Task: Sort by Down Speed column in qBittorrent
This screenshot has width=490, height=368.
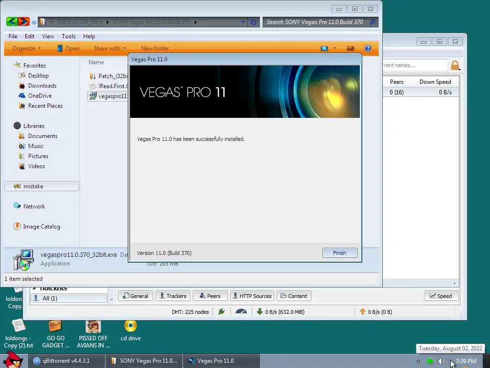Action: click(x=434, y=82)
